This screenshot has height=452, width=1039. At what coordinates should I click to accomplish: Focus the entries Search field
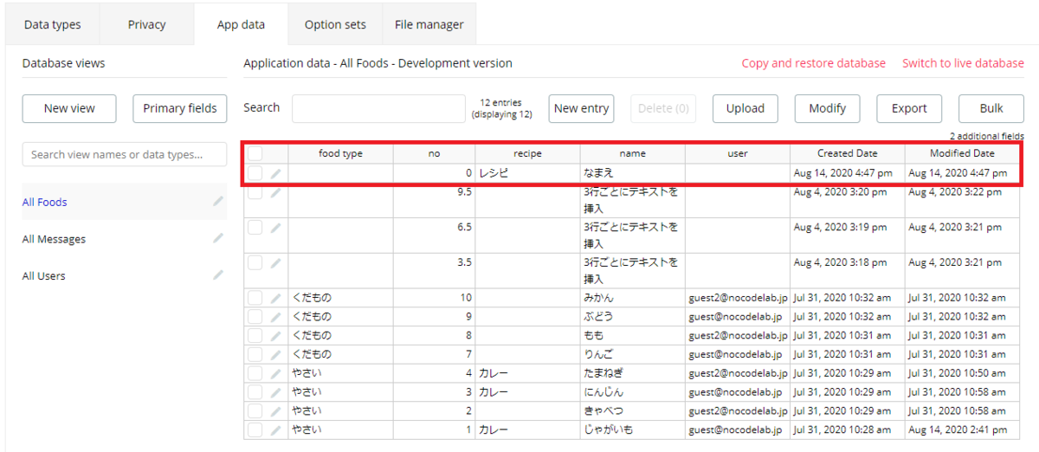click(378, 108)
